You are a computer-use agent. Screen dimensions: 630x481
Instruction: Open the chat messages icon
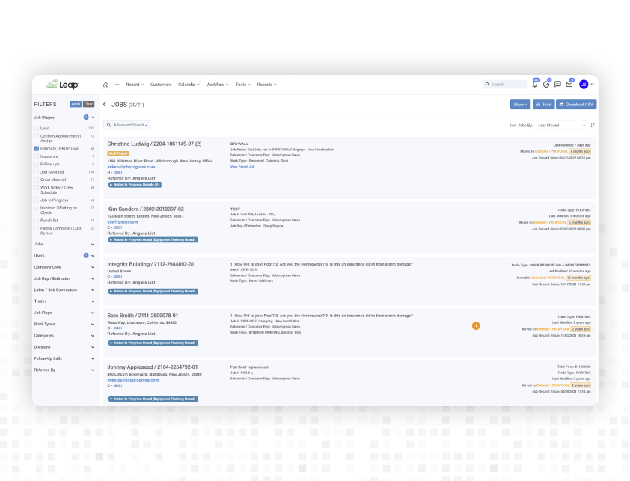pos(557,84)
